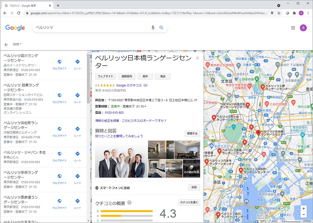Select the ベルリッツ - Google 検索 tab
Screen dimensions: 313x223
pos(28,6)
